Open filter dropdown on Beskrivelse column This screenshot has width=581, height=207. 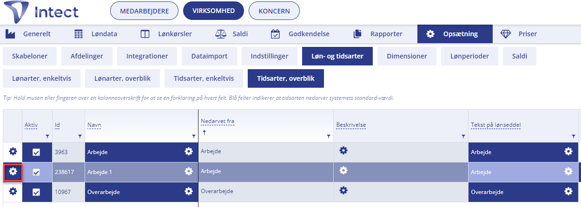463,136
